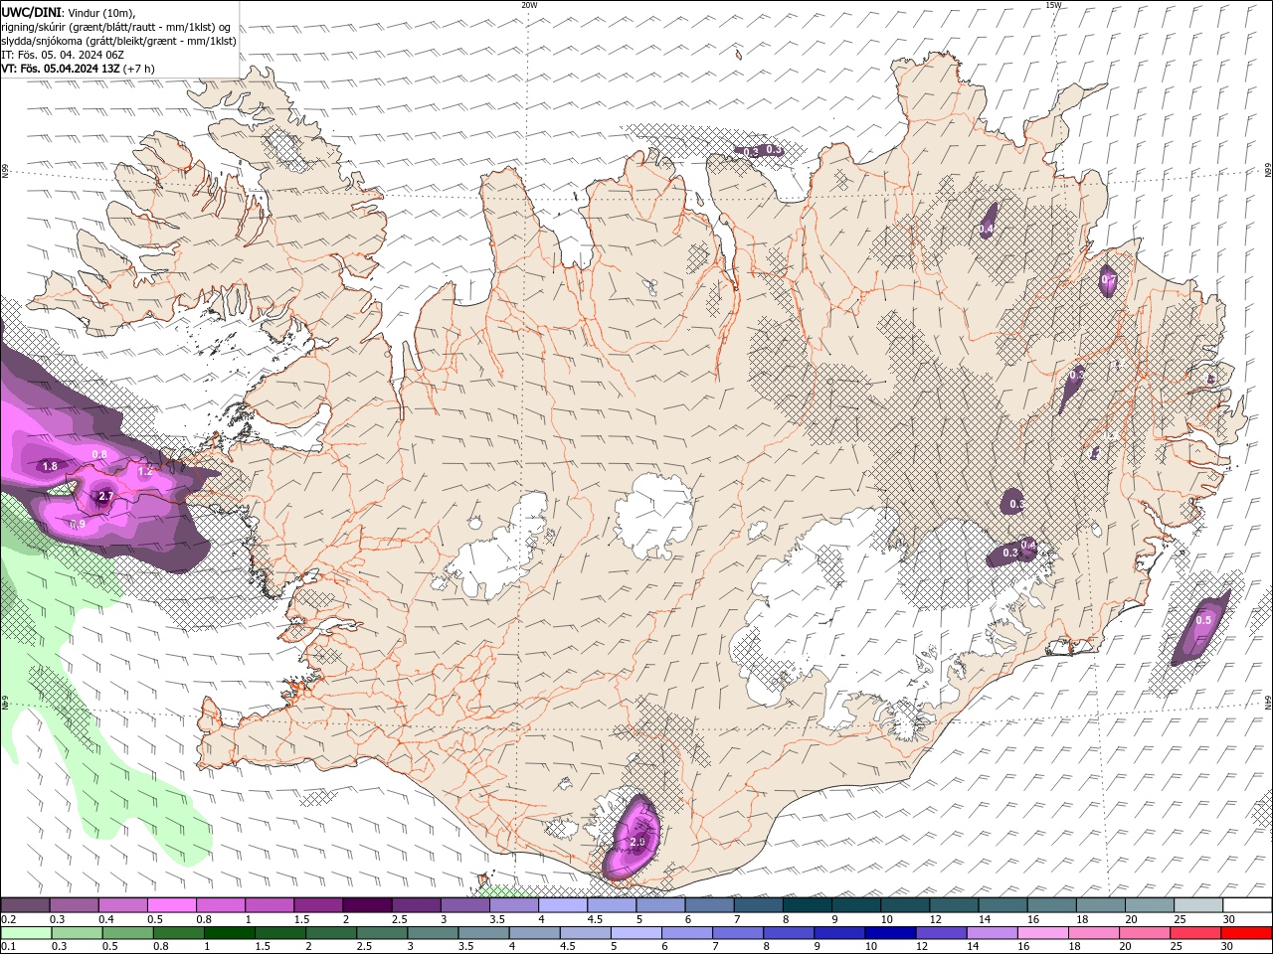This screenshot has width=1273, height=954.
Task: Click the 'IT: Fös. 05. 04. 2024 06Z' line
Action: click(x=63, y=55)
